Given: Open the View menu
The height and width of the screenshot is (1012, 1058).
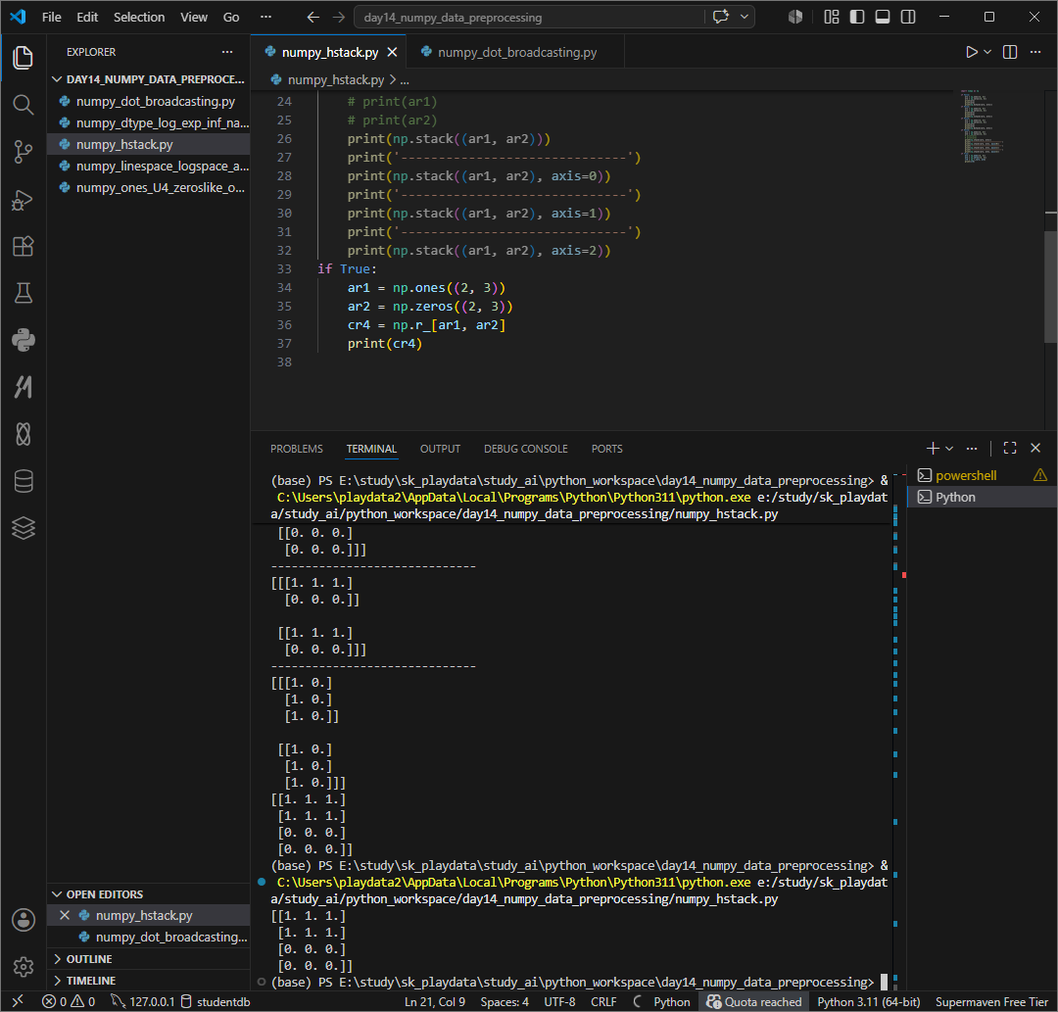Looking at the screenshot, I should (x=194, y=17).
